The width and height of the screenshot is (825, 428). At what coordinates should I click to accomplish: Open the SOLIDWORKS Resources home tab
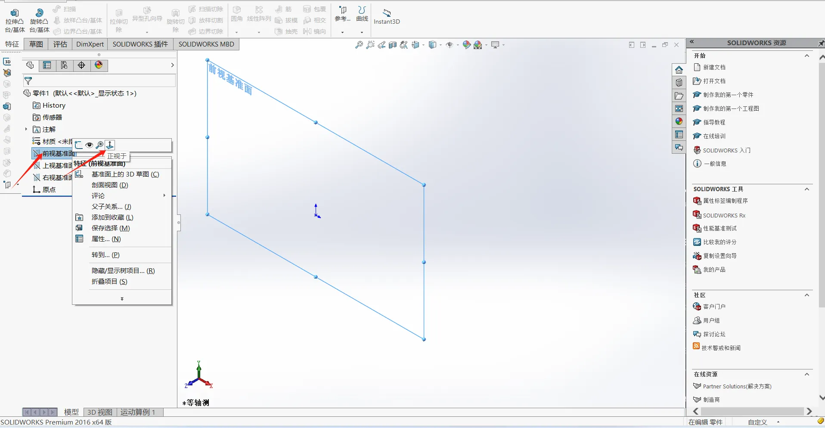tap(679, 70)
